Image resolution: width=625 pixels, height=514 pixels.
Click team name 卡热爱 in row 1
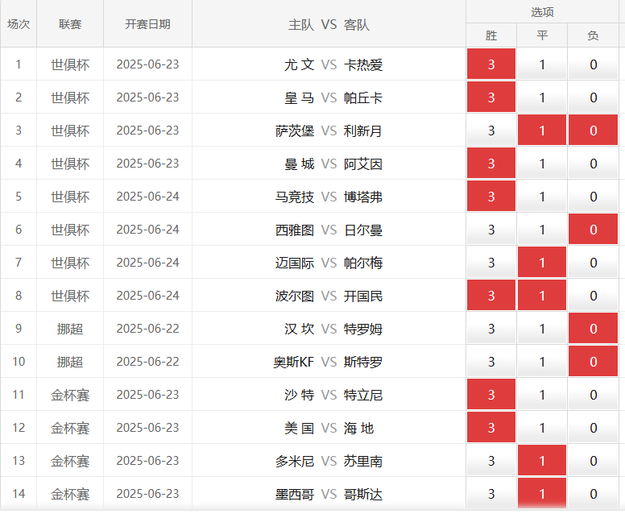pos(363,64)
